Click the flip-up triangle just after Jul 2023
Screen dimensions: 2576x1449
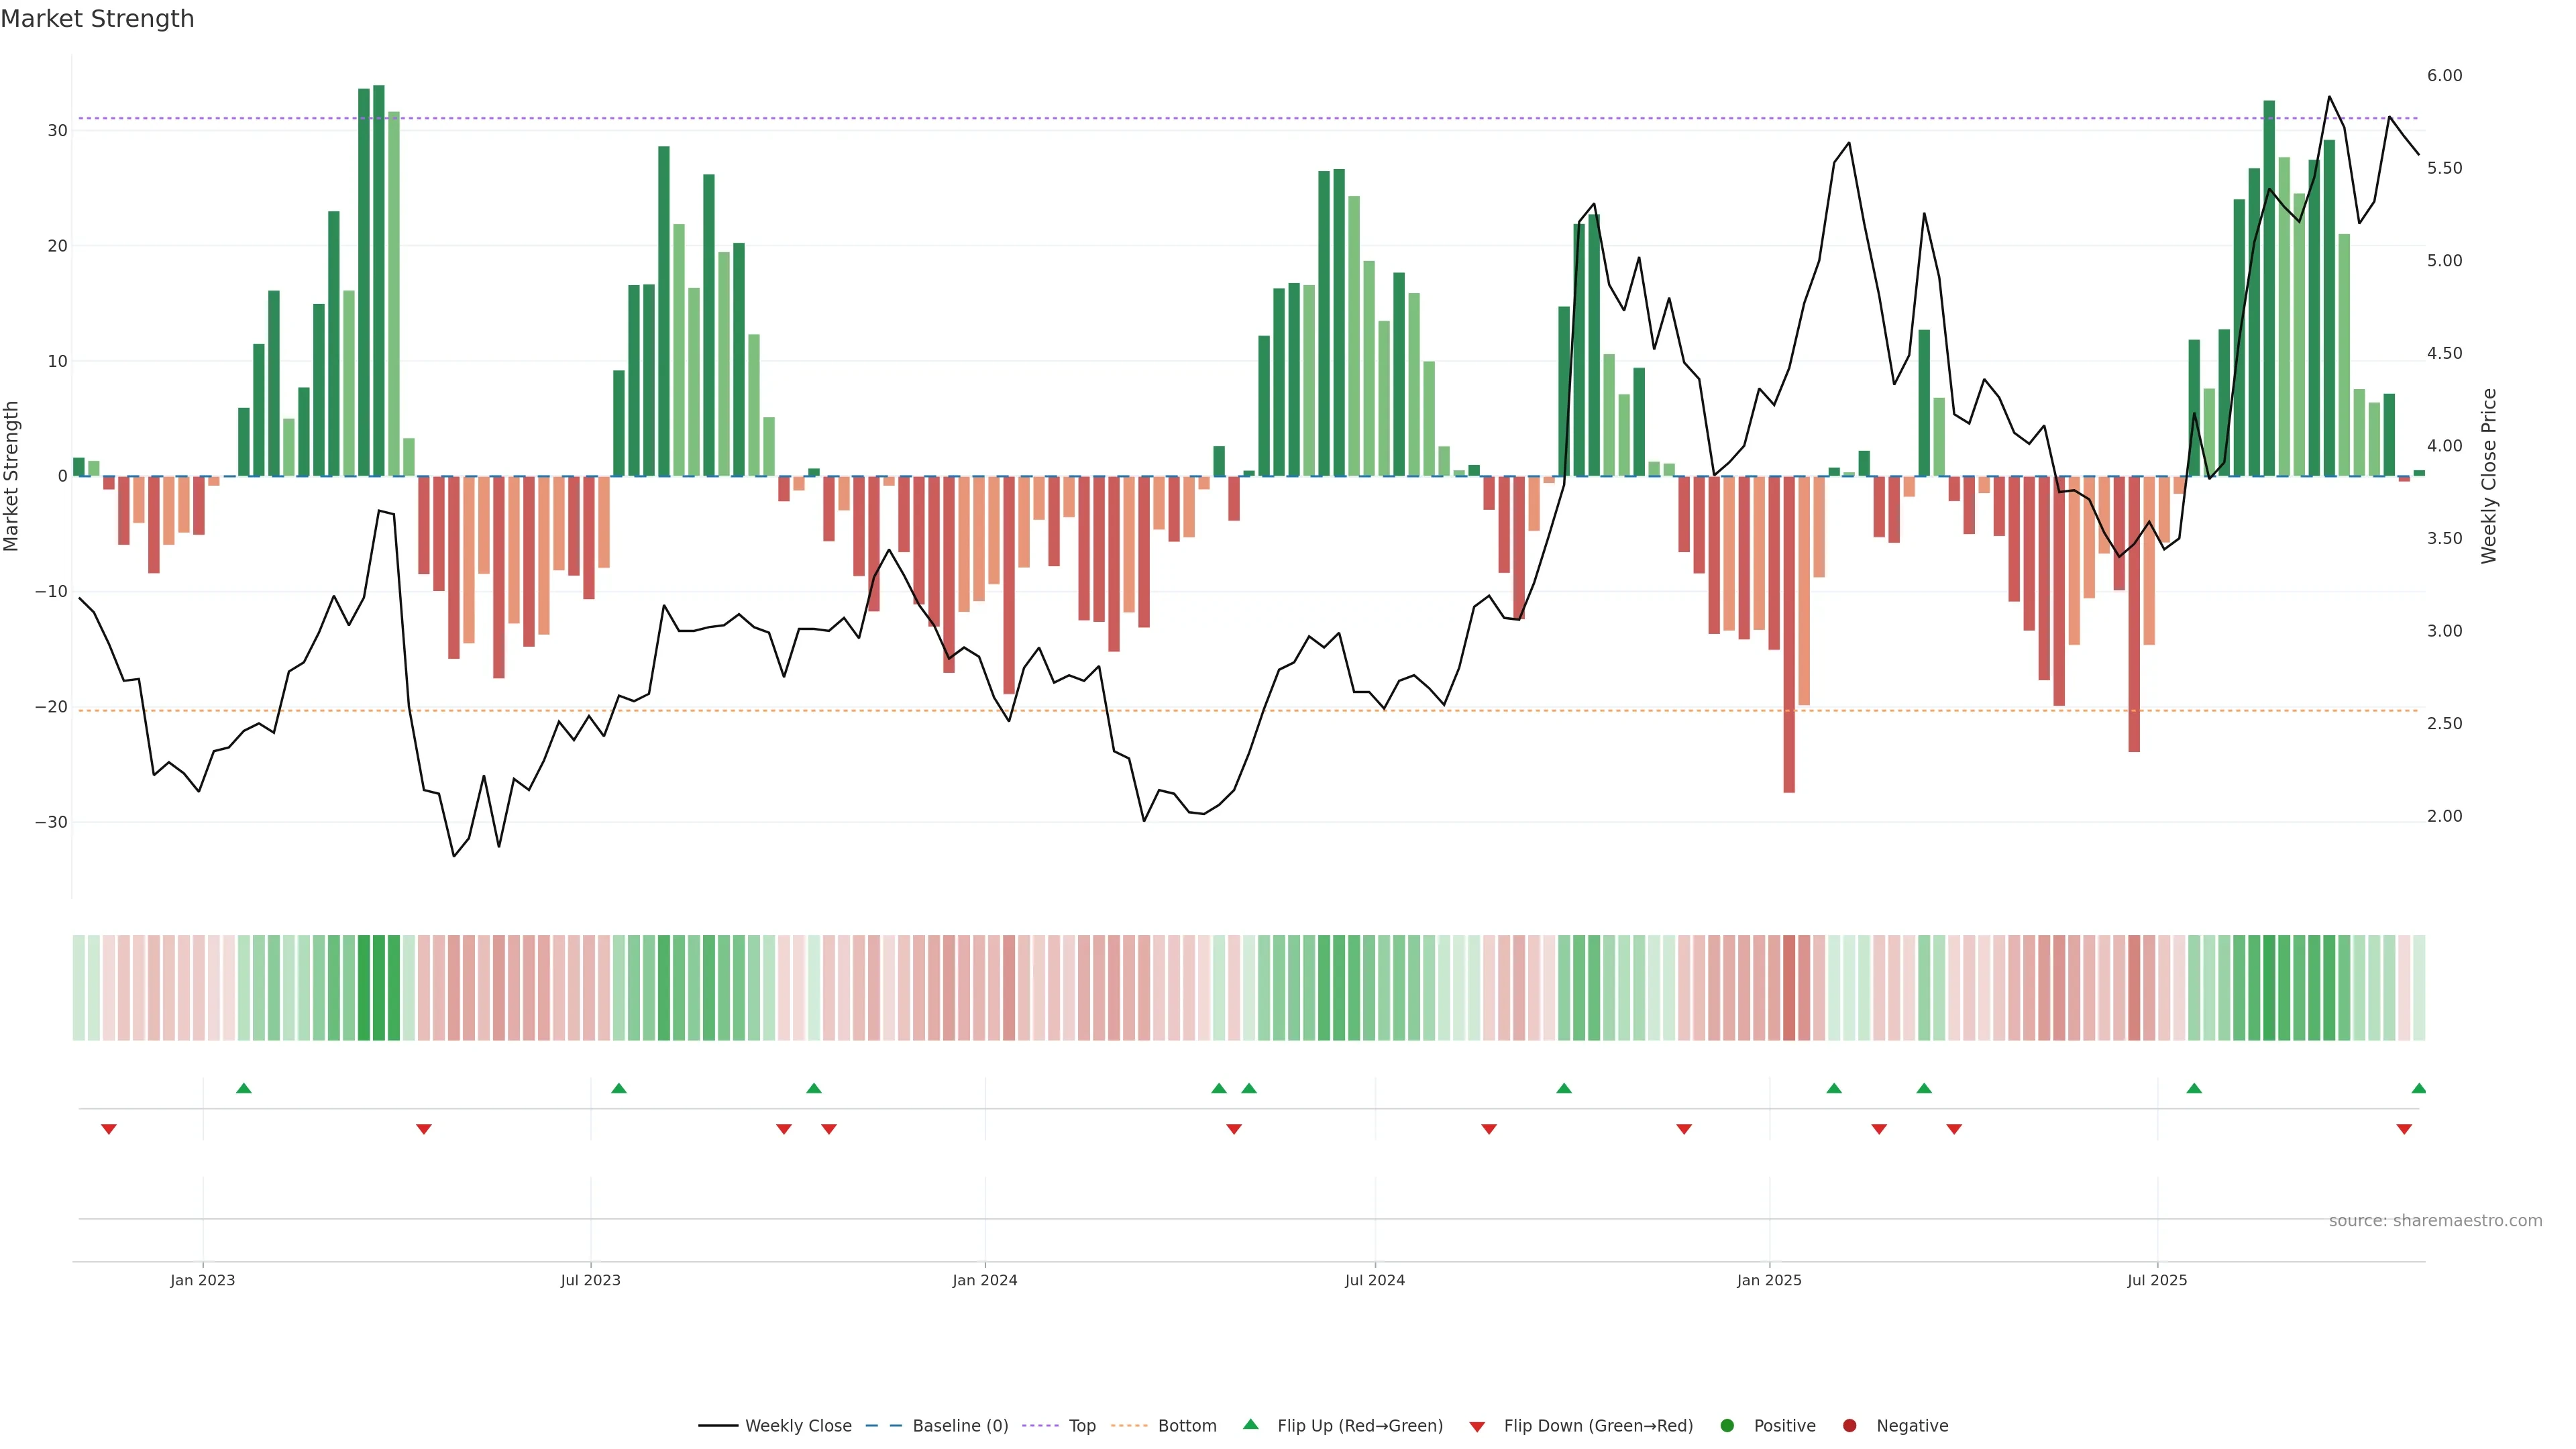coord(619,1088)
